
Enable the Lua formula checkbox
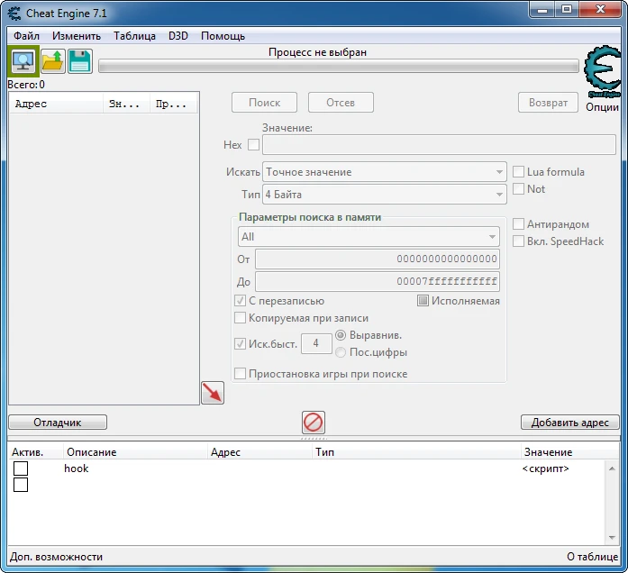tap(518, 172)
